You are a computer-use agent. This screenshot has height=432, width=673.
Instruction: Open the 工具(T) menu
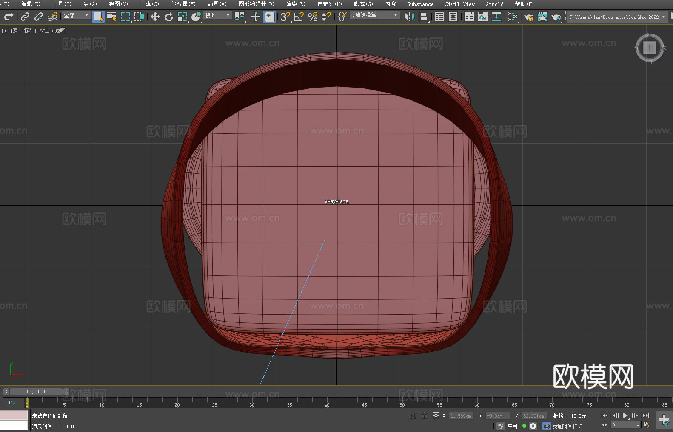[x=62, y=4]
